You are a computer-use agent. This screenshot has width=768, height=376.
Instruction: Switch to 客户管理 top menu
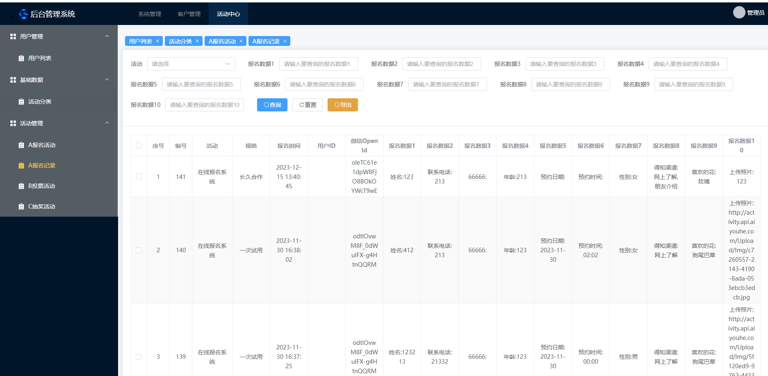click(189, 14)
